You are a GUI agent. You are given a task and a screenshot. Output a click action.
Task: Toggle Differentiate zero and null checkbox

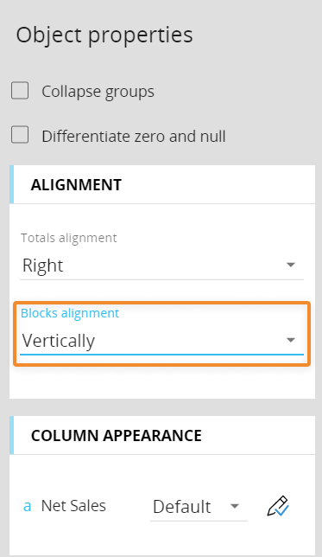pyautogui.click(x=20, y=135)
